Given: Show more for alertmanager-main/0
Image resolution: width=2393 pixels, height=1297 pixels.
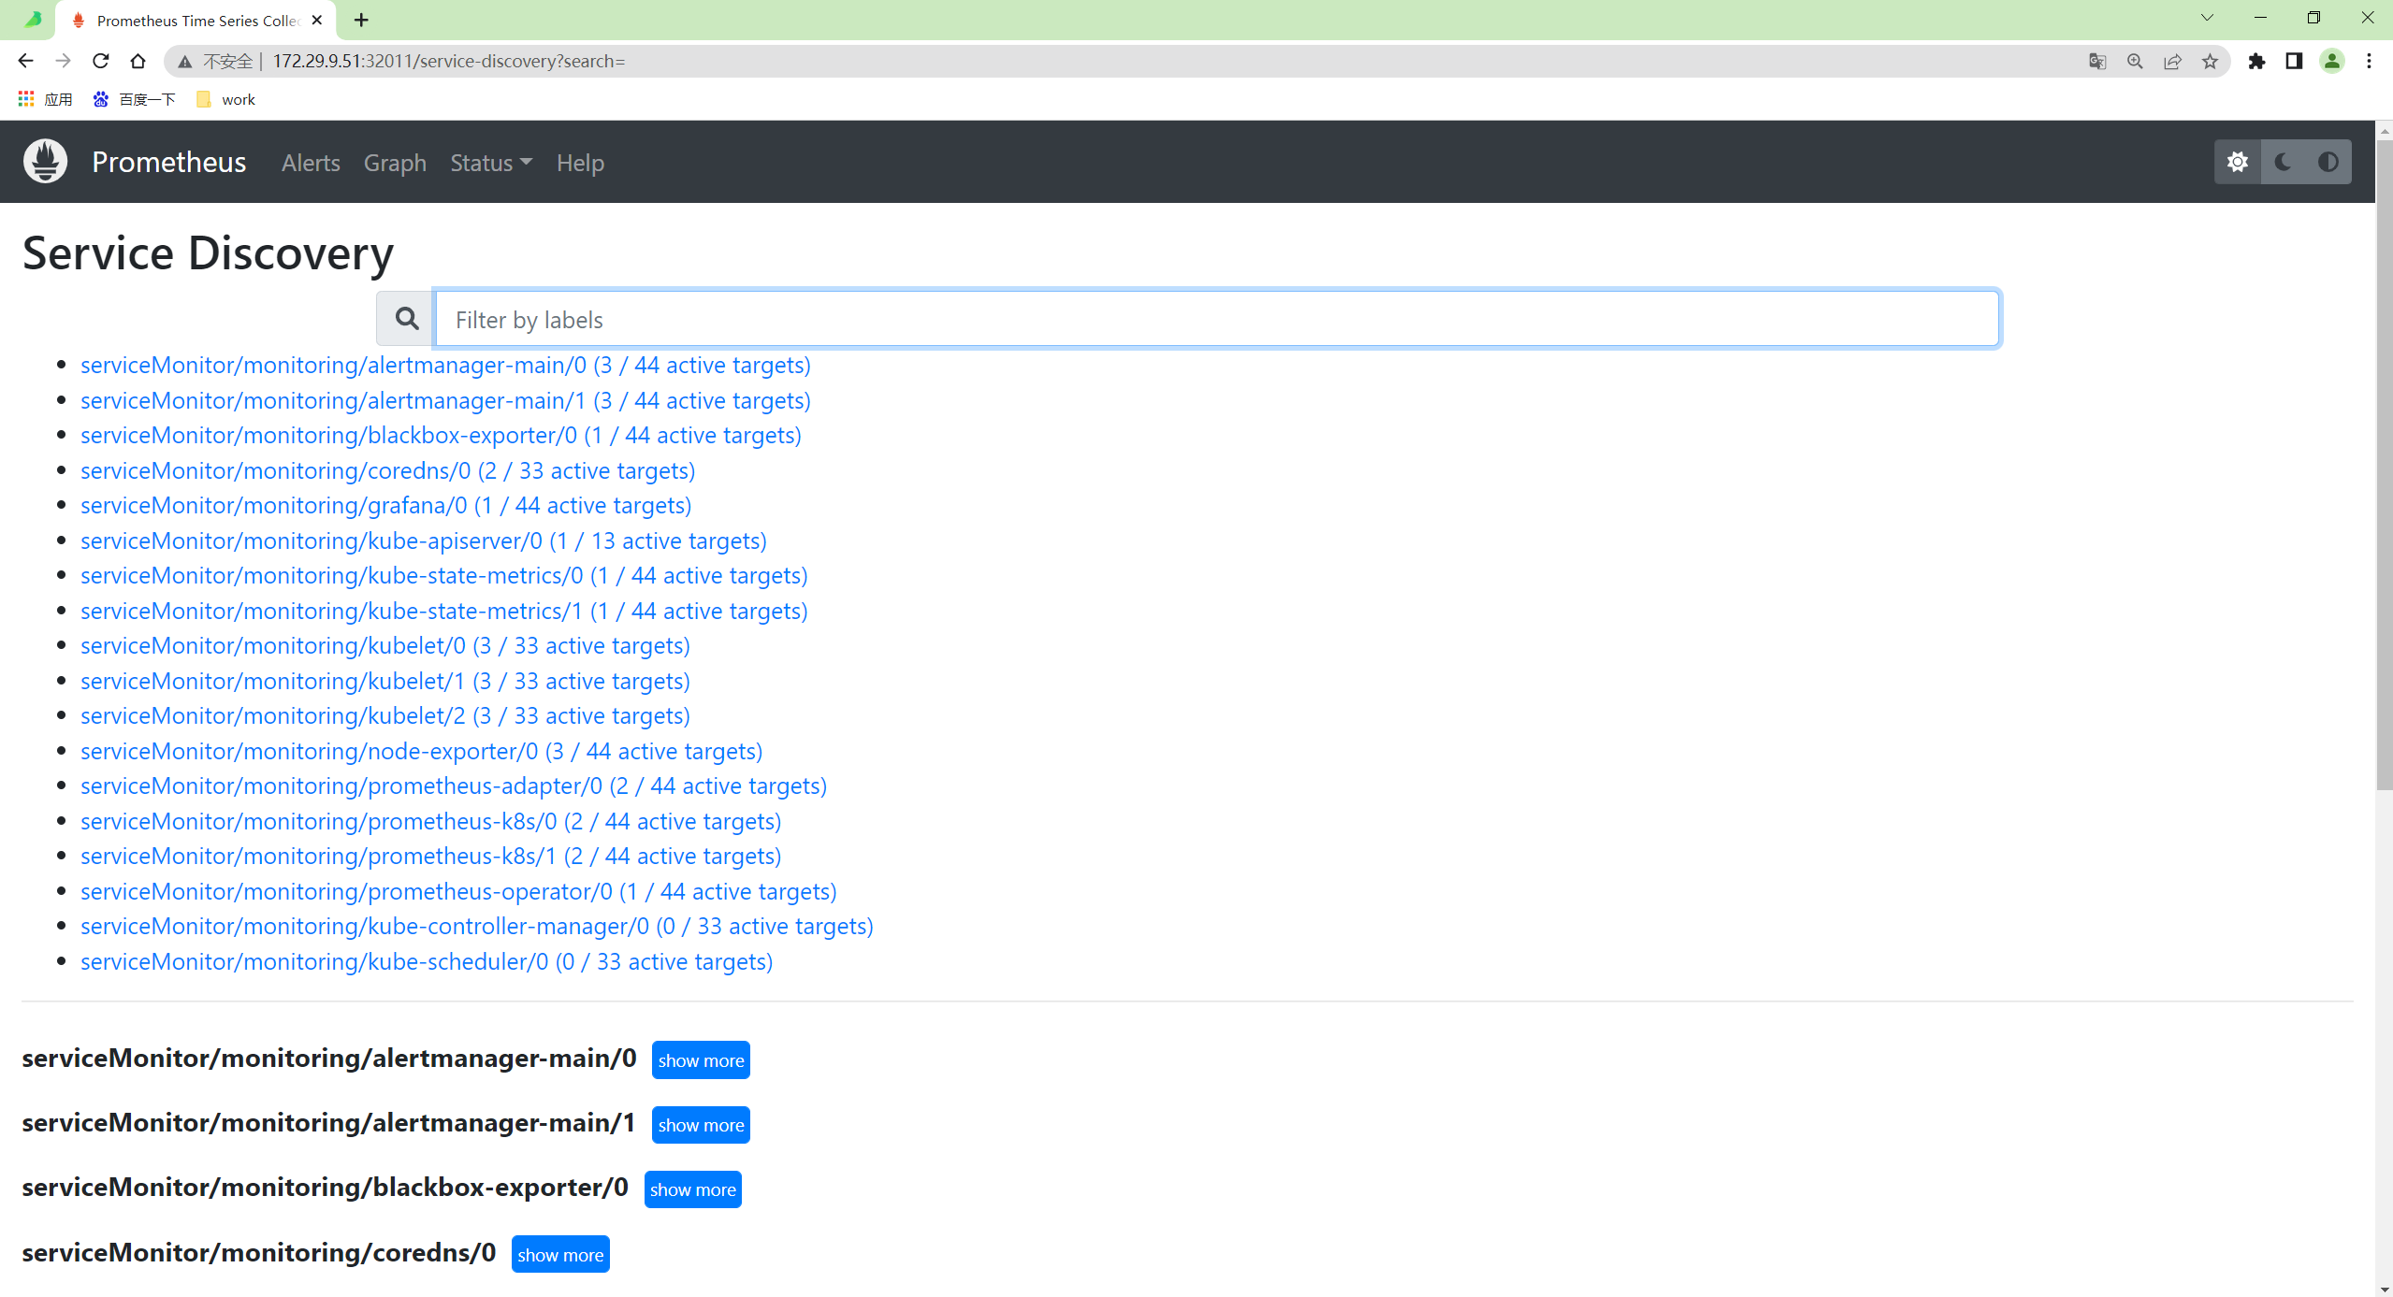Looking at the screenshot, I should (x=701, y=1059).
